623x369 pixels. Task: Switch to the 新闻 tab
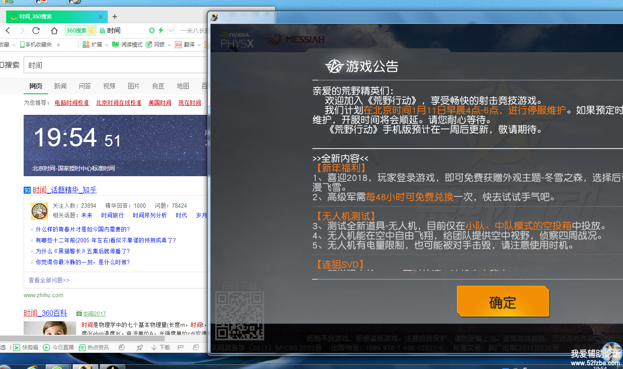pos(60,86)
